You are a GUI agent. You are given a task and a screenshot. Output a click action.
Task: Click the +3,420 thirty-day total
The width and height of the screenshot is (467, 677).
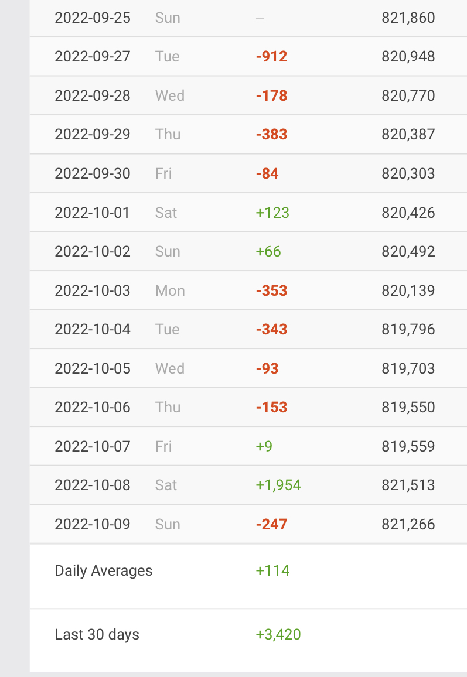click(x=278, y=635)
